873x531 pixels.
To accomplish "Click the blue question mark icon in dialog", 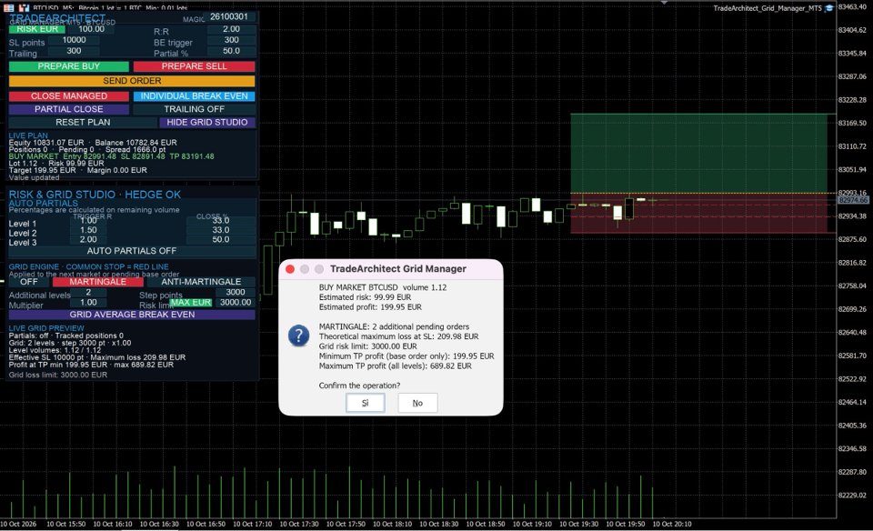I will [x=298, y=336].
